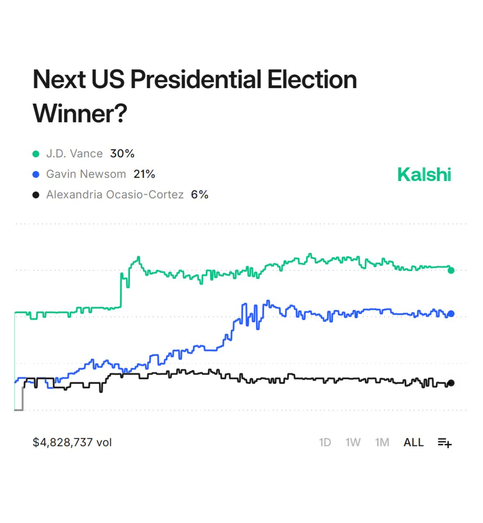Click the J.D. Vance legend label
The image size is (483, 523).
(x=74, y=154)
